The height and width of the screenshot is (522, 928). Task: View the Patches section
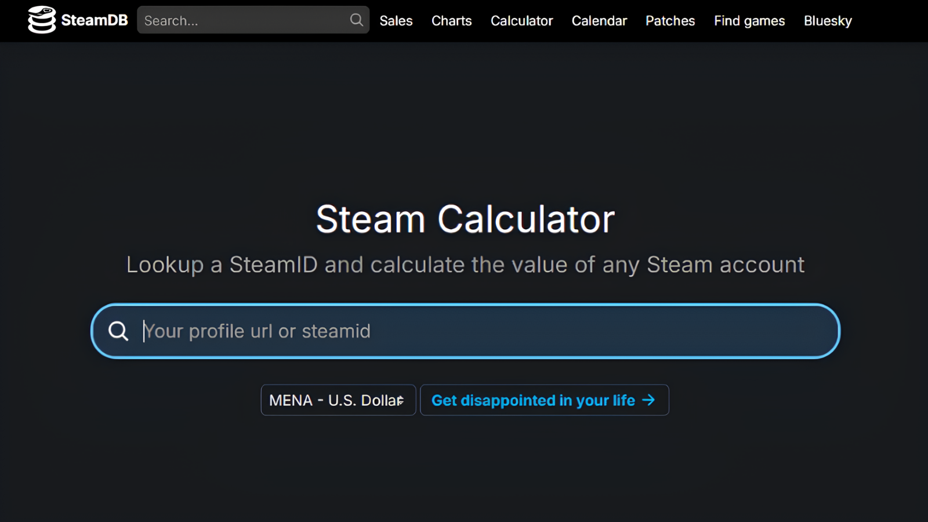click(x=670, y=21)
